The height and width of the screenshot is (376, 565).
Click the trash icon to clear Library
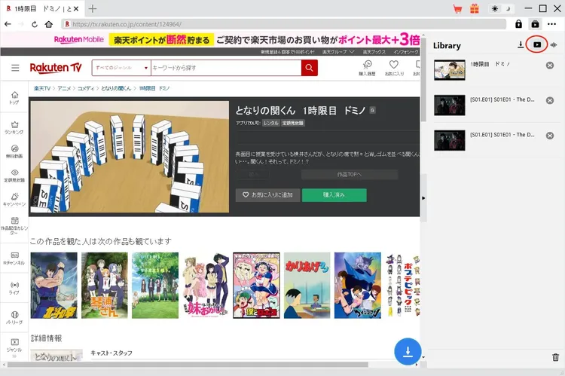point(556,357)
